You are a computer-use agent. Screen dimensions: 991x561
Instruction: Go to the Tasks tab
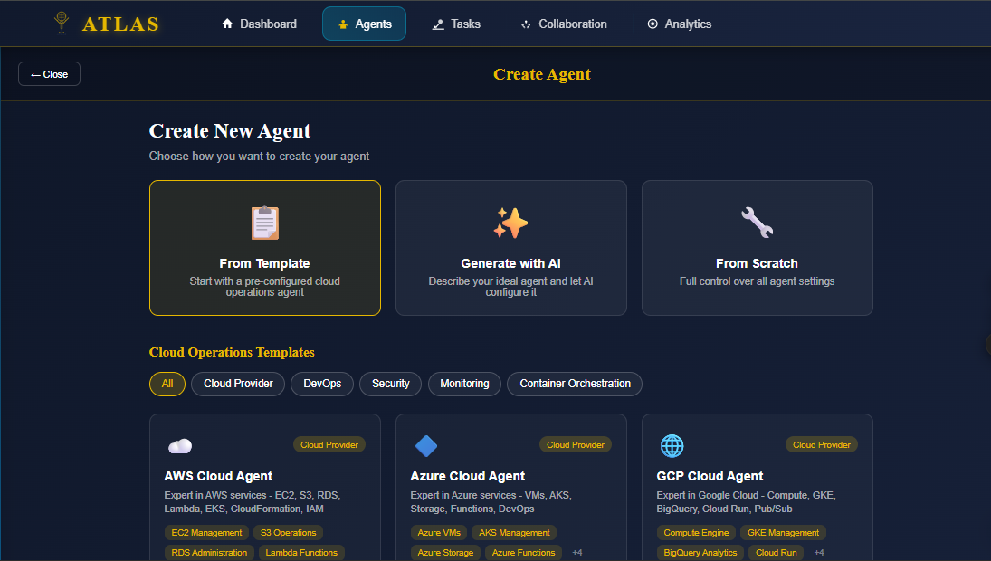point(456,24)
